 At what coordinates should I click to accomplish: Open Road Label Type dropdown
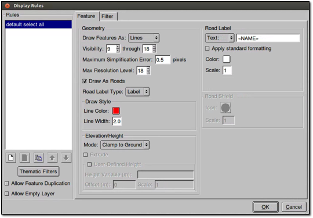(x=137, y=92)
